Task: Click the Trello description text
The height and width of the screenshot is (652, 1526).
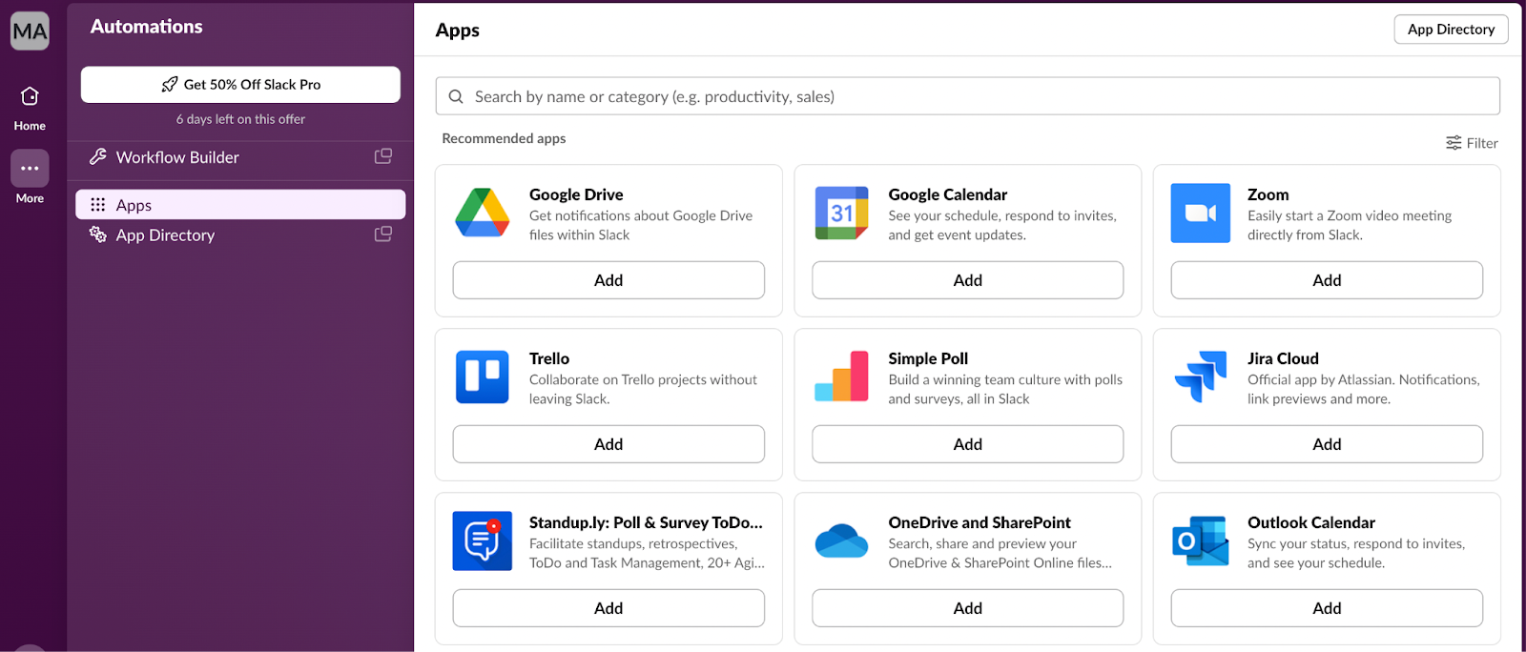Action: coord(643,389)
